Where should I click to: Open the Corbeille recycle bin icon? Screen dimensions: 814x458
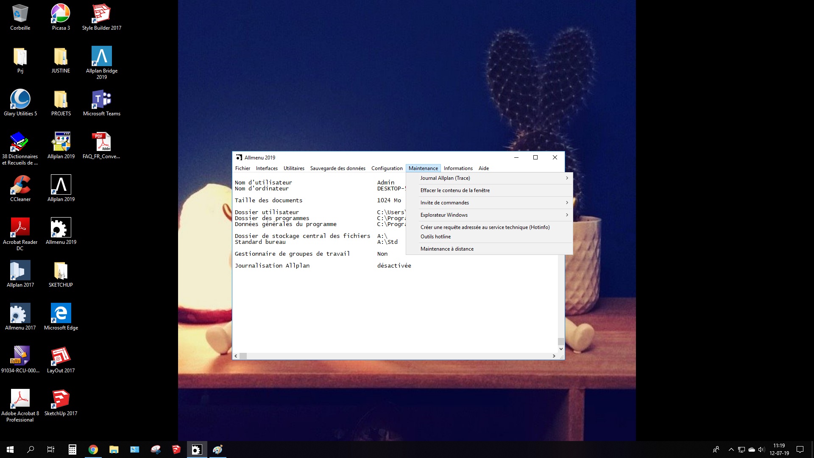[20, 17]
